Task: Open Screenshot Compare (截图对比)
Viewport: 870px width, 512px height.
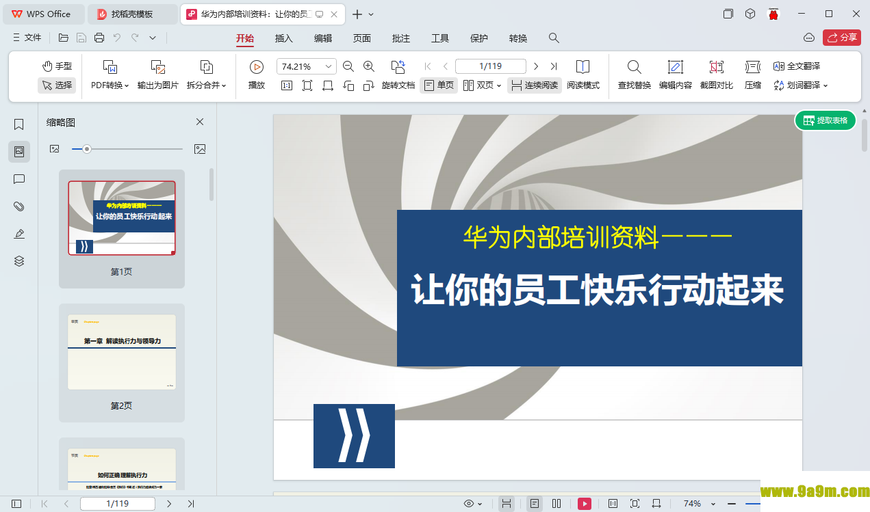Action: tap(717, 75)
